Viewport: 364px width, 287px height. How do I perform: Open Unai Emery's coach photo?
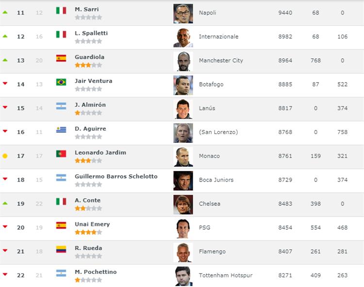click(x=183, y=228)
